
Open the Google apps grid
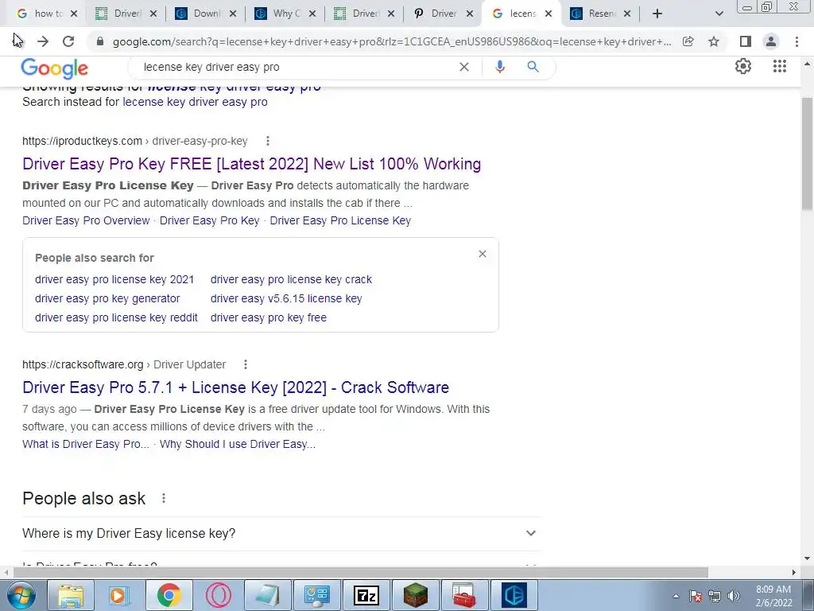pyautogui.click(x=780, y=66)
